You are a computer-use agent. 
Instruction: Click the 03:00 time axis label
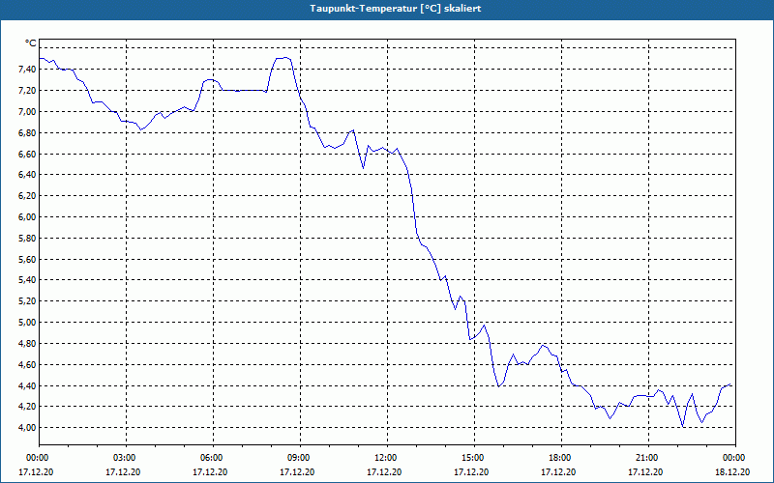coord(126,458)
